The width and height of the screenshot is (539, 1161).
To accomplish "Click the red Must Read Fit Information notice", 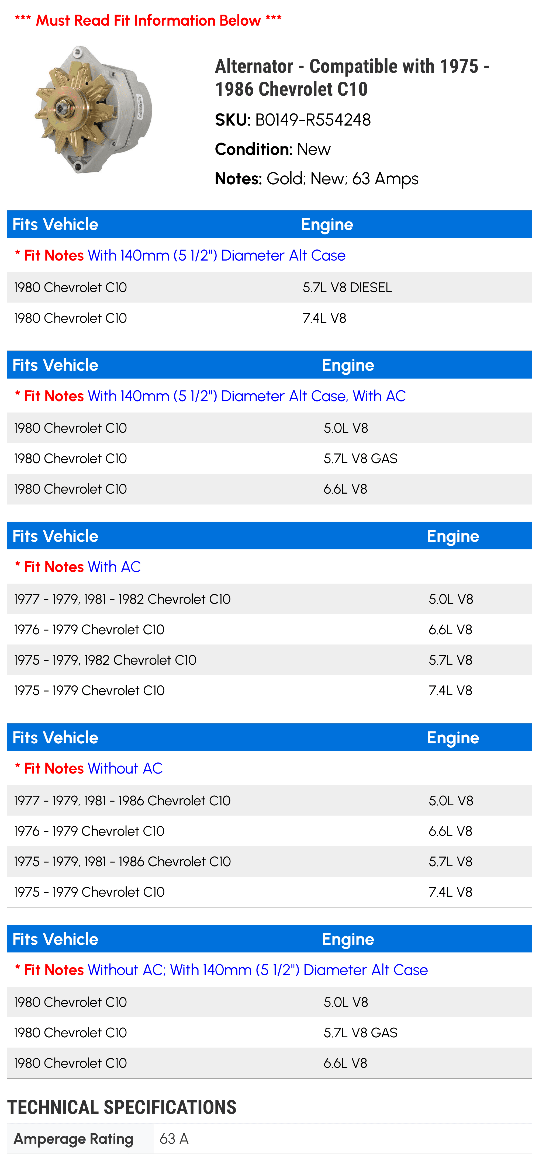I will point(148,20).
